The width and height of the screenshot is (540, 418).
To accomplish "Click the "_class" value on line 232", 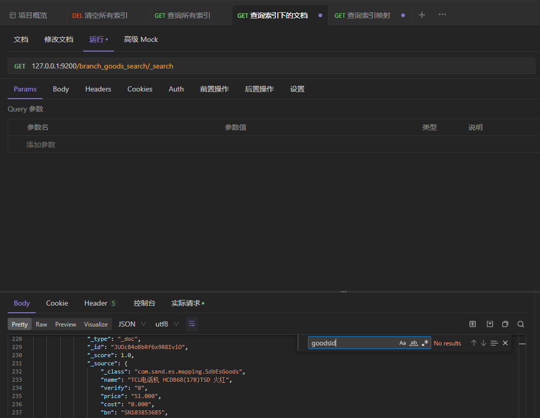I will coord(188,371).
